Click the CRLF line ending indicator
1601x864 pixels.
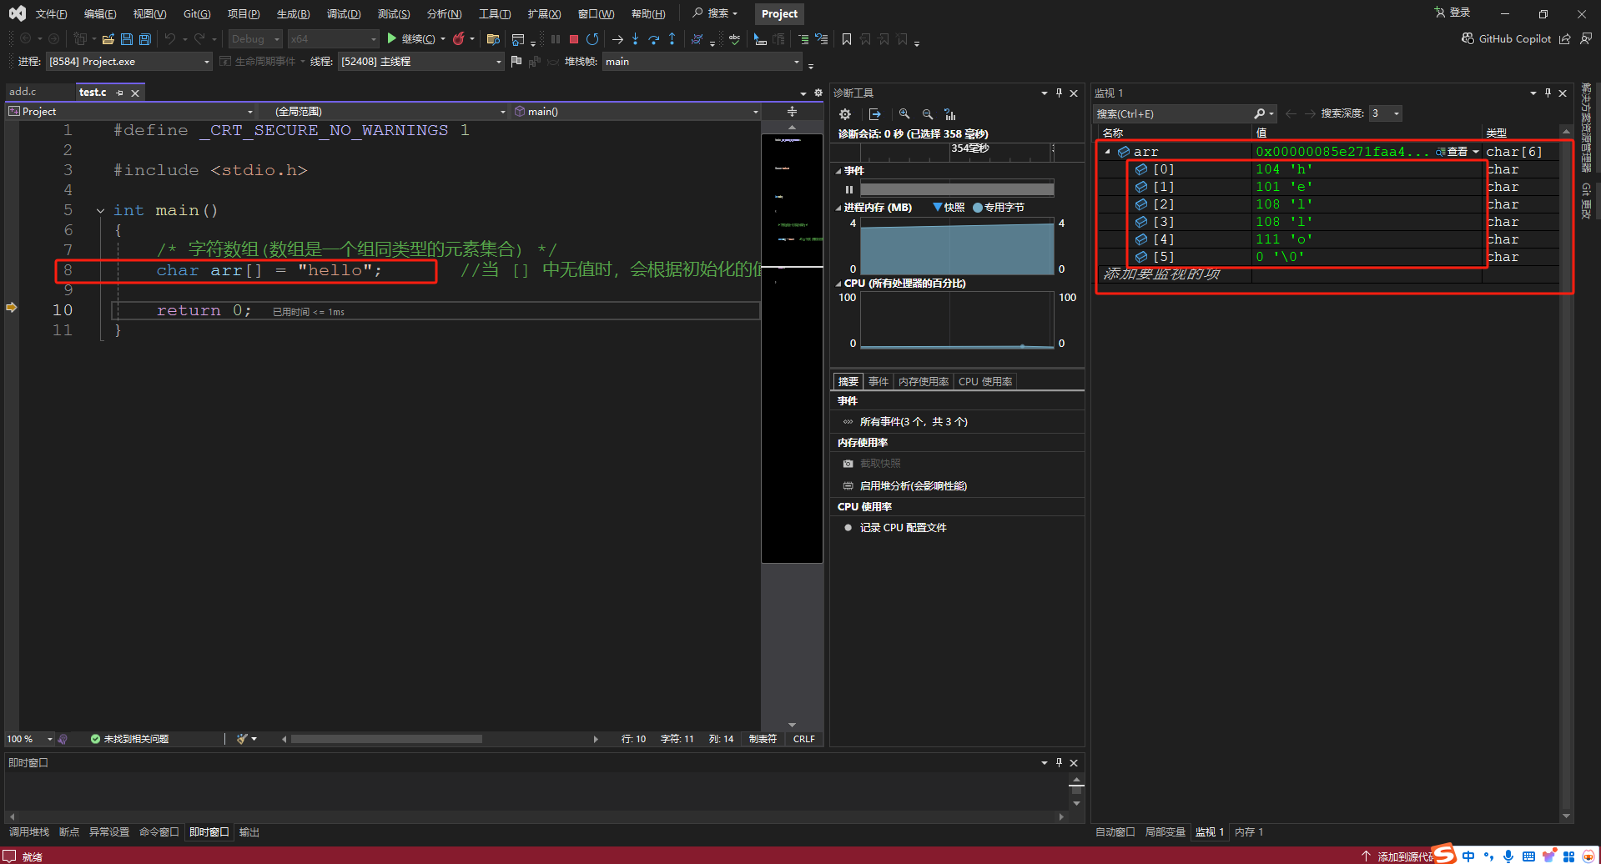pyautogui.click(x=804, y=739)
